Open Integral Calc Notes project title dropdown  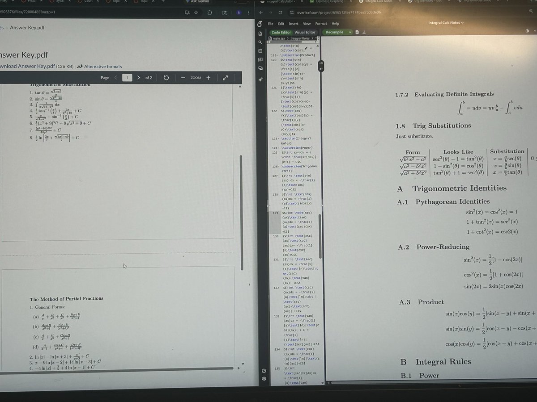click(x=446, y=23)
